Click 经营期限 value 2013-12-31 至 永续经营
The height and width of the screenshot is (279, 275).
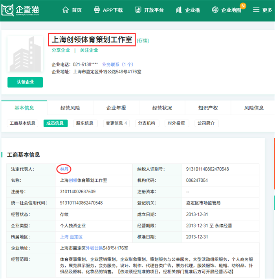pyautogui.click(x=209, y=225)
